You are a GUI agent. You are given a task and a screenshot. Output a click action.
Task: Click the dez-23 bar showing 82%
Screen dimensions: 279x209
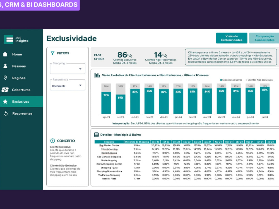point(164,101)
